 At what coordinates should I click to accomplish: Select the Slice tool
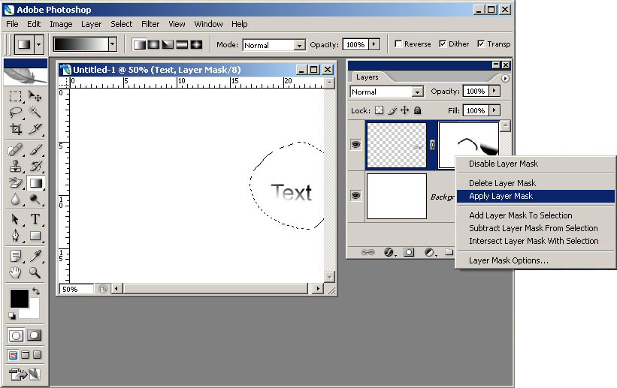coord(35,129)
